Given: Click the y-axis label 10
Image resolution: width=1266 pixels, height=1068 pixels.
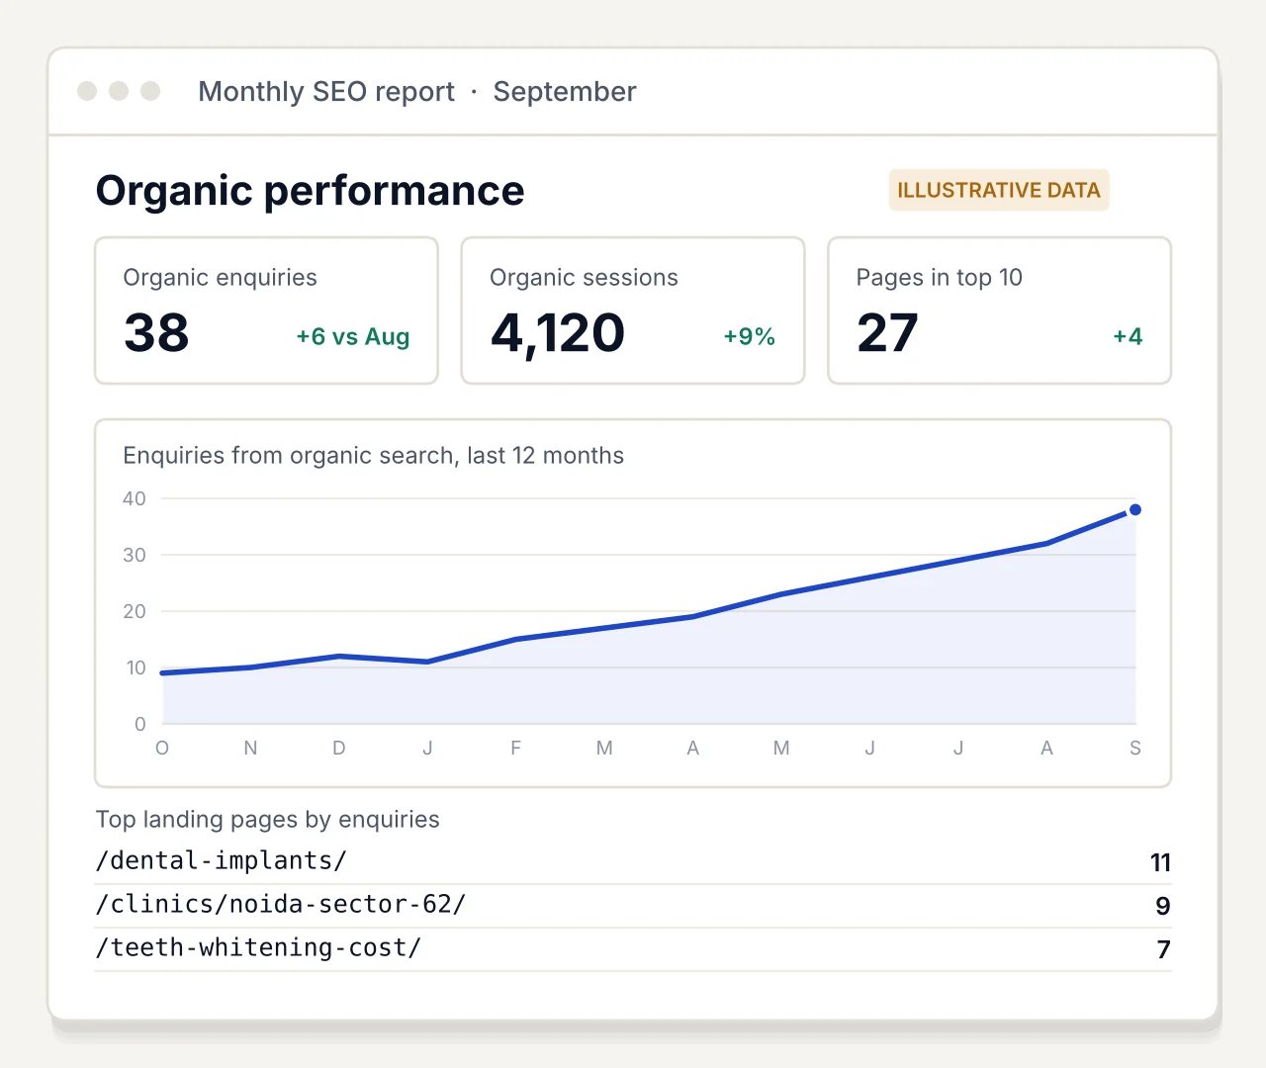Looking at the screenshot, I should point(136,668).
